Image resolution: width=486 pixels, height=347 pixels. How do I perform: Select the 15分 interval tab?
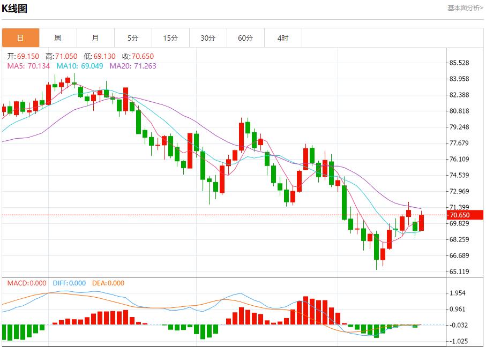click(x=170, y=38)
